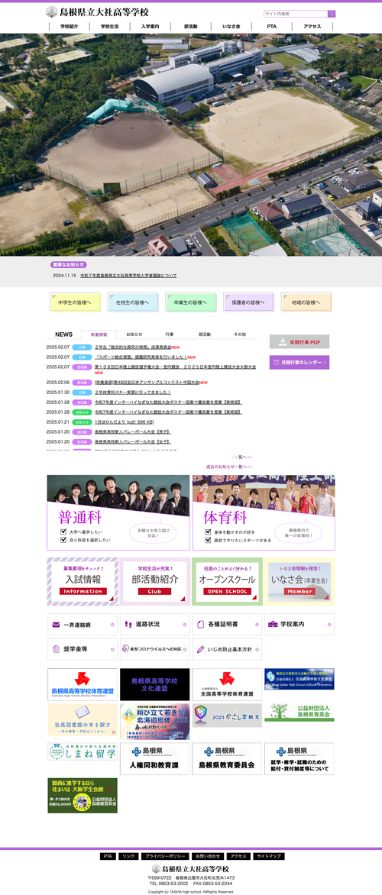Image resolution: width=382 pixels, height=895 pixels.
Task: Click the pencil icon beside いじめ防止基本方針
Action: point(201,650)
